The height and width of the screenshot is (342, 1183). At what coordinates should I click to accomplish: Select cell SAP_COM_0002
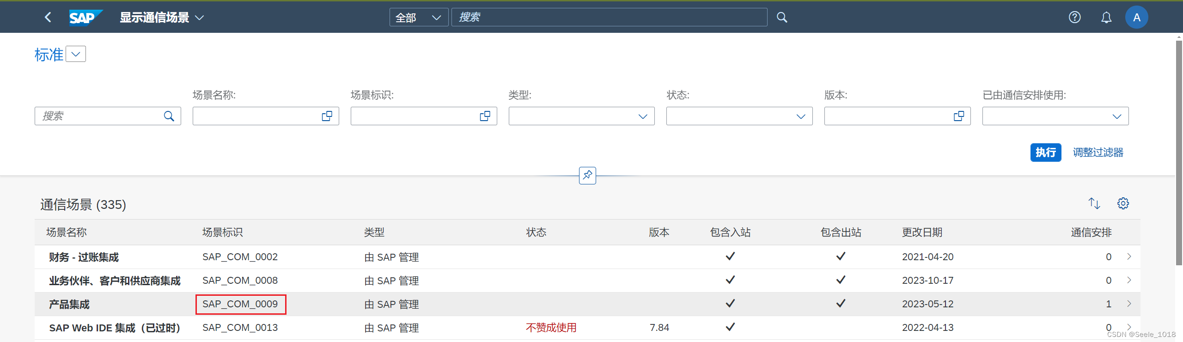[240, 257]
